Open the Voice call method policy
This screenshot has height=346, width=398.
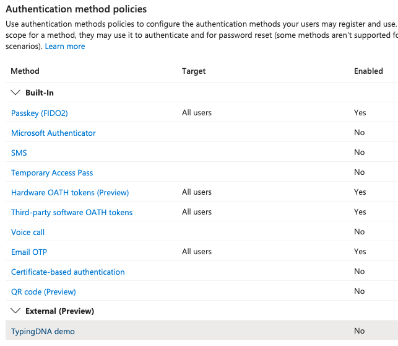28,232
